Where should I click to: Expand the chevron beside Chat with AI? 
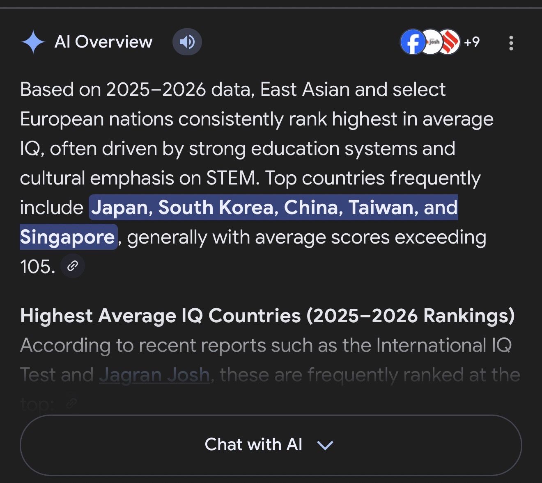[x=325, y=445]
